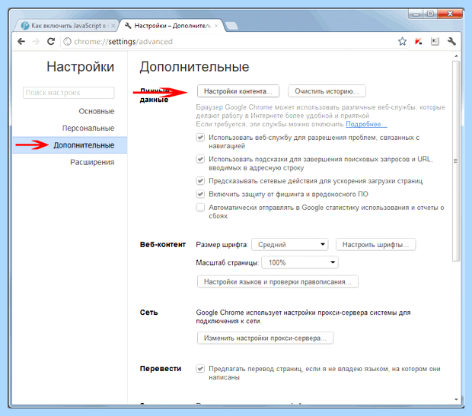Screen dimensions: 472x416
Task: Click Очистить историю button
Action: 327,91
